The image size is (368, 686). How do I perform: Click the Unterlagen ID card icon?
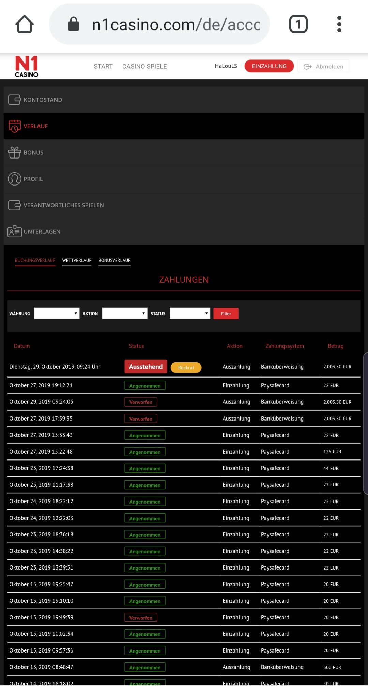[14, 231]
